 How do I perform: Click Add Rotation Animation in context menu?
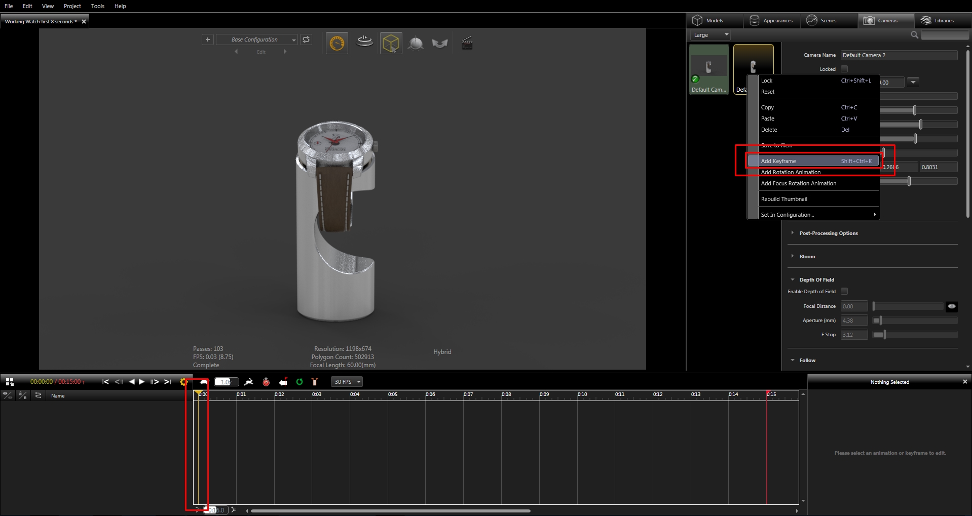click(791, 172)
